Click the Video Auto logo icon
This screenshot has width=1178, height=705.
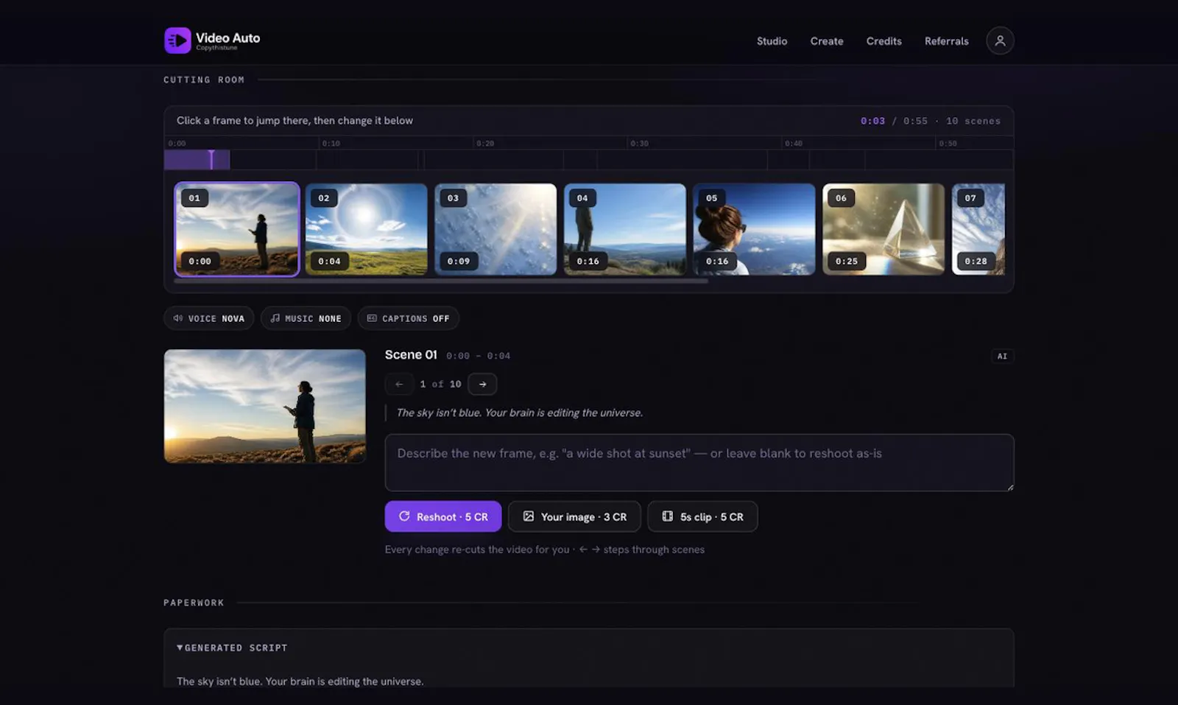(x=177, y=41)
